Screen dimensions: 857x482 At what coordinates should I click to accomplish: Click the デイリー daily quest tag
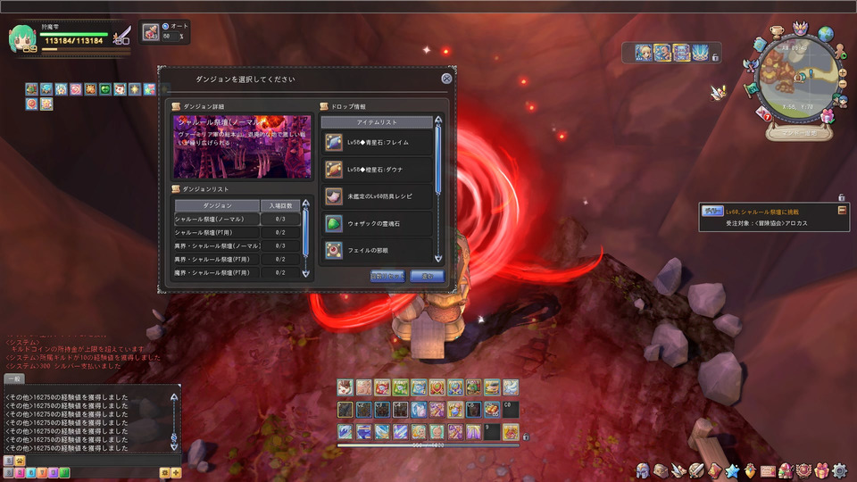coord(712,211)
